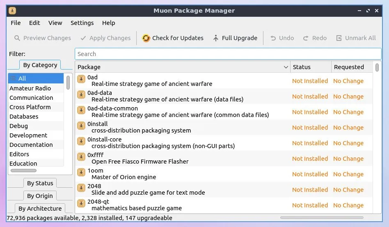Open the Settings menu

82,23
